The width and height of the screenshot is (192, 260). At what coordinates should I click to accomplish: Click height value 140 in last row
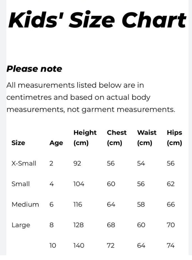coord(79,245)
